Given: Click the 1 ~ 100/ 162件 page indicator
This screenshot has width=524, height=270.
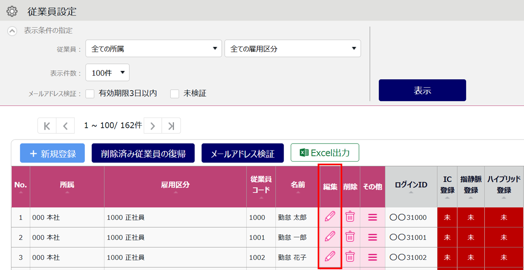Looking at the screenshot, I should (113, 126).
